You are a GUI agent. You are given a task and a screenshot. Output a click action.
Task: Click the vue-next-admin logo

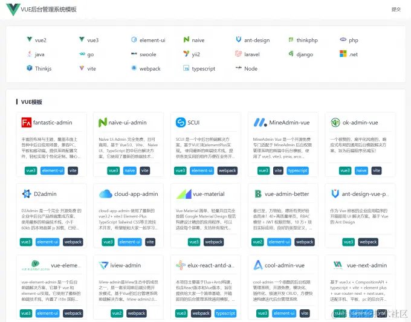(x=338, y=265)
